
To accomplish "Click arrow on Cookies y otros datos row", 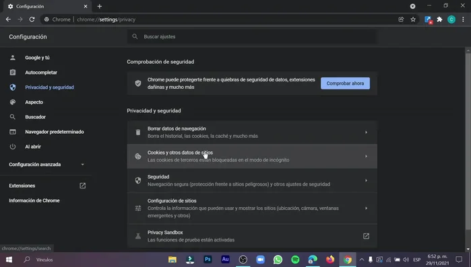I will click(x=366, y=156).
